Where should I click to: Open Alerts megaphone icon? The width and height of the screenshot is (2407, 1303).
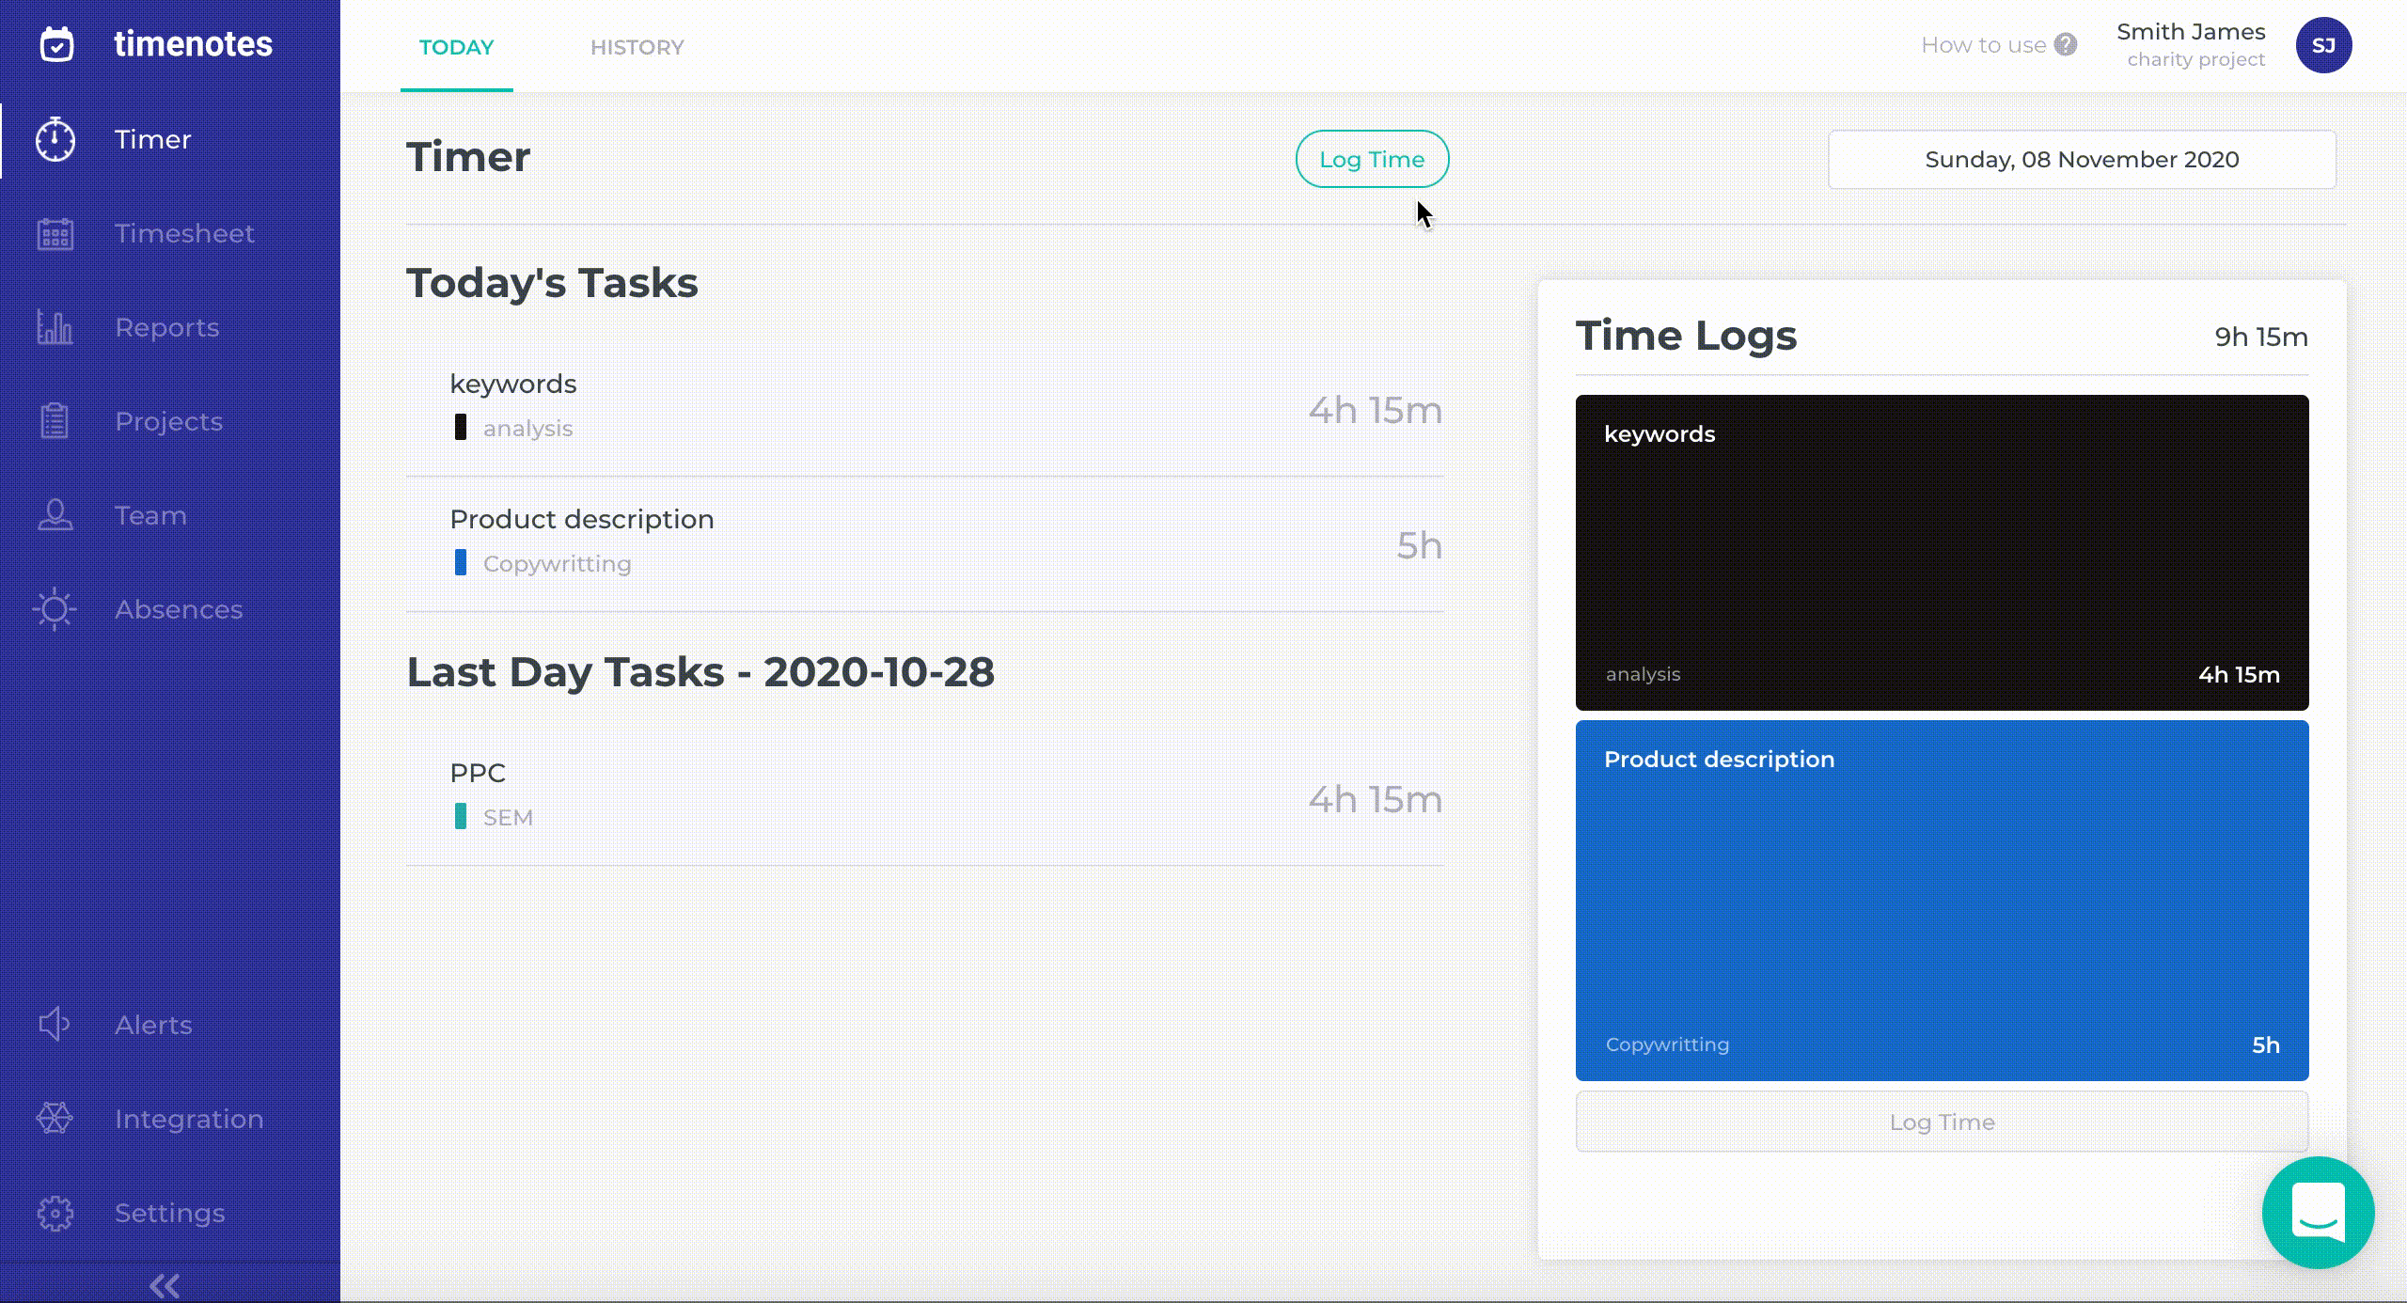click(55, 1024)
